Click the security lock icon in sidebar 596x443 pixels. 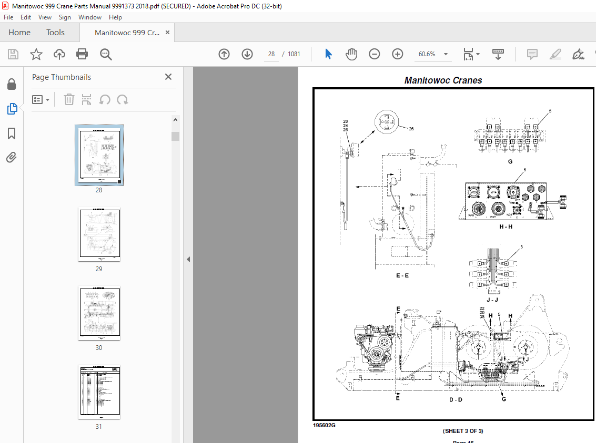(x=12, y=84)
